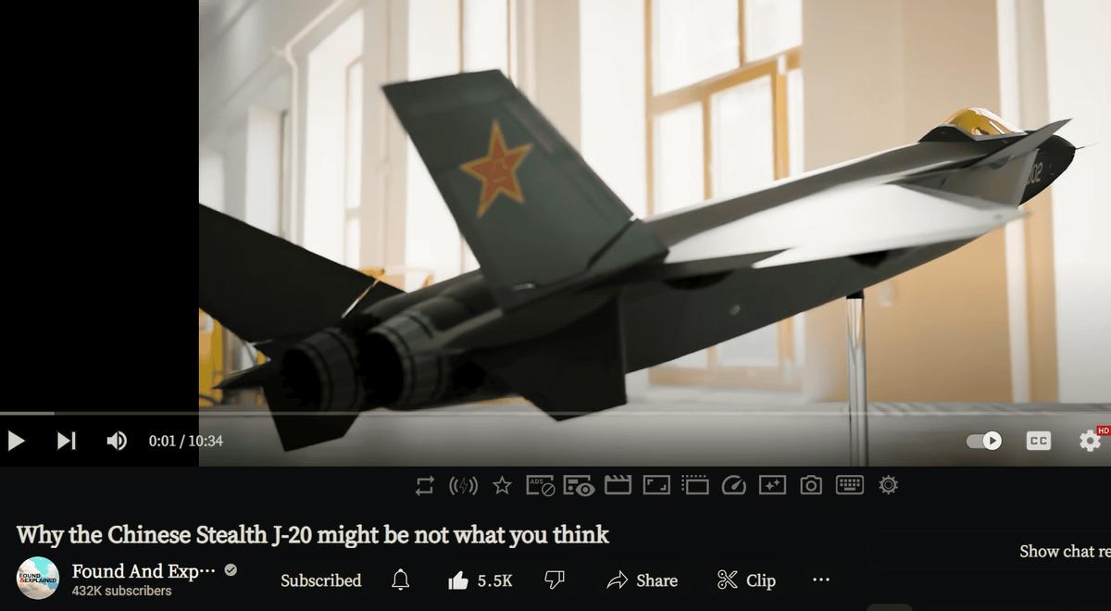Screen dimensions: 1111x611
Task: Mute the video audio
Action: (117, 441)
